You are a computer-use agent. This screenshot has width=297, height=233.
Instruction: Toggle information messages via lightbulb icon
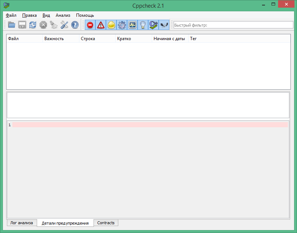(143, 25)
